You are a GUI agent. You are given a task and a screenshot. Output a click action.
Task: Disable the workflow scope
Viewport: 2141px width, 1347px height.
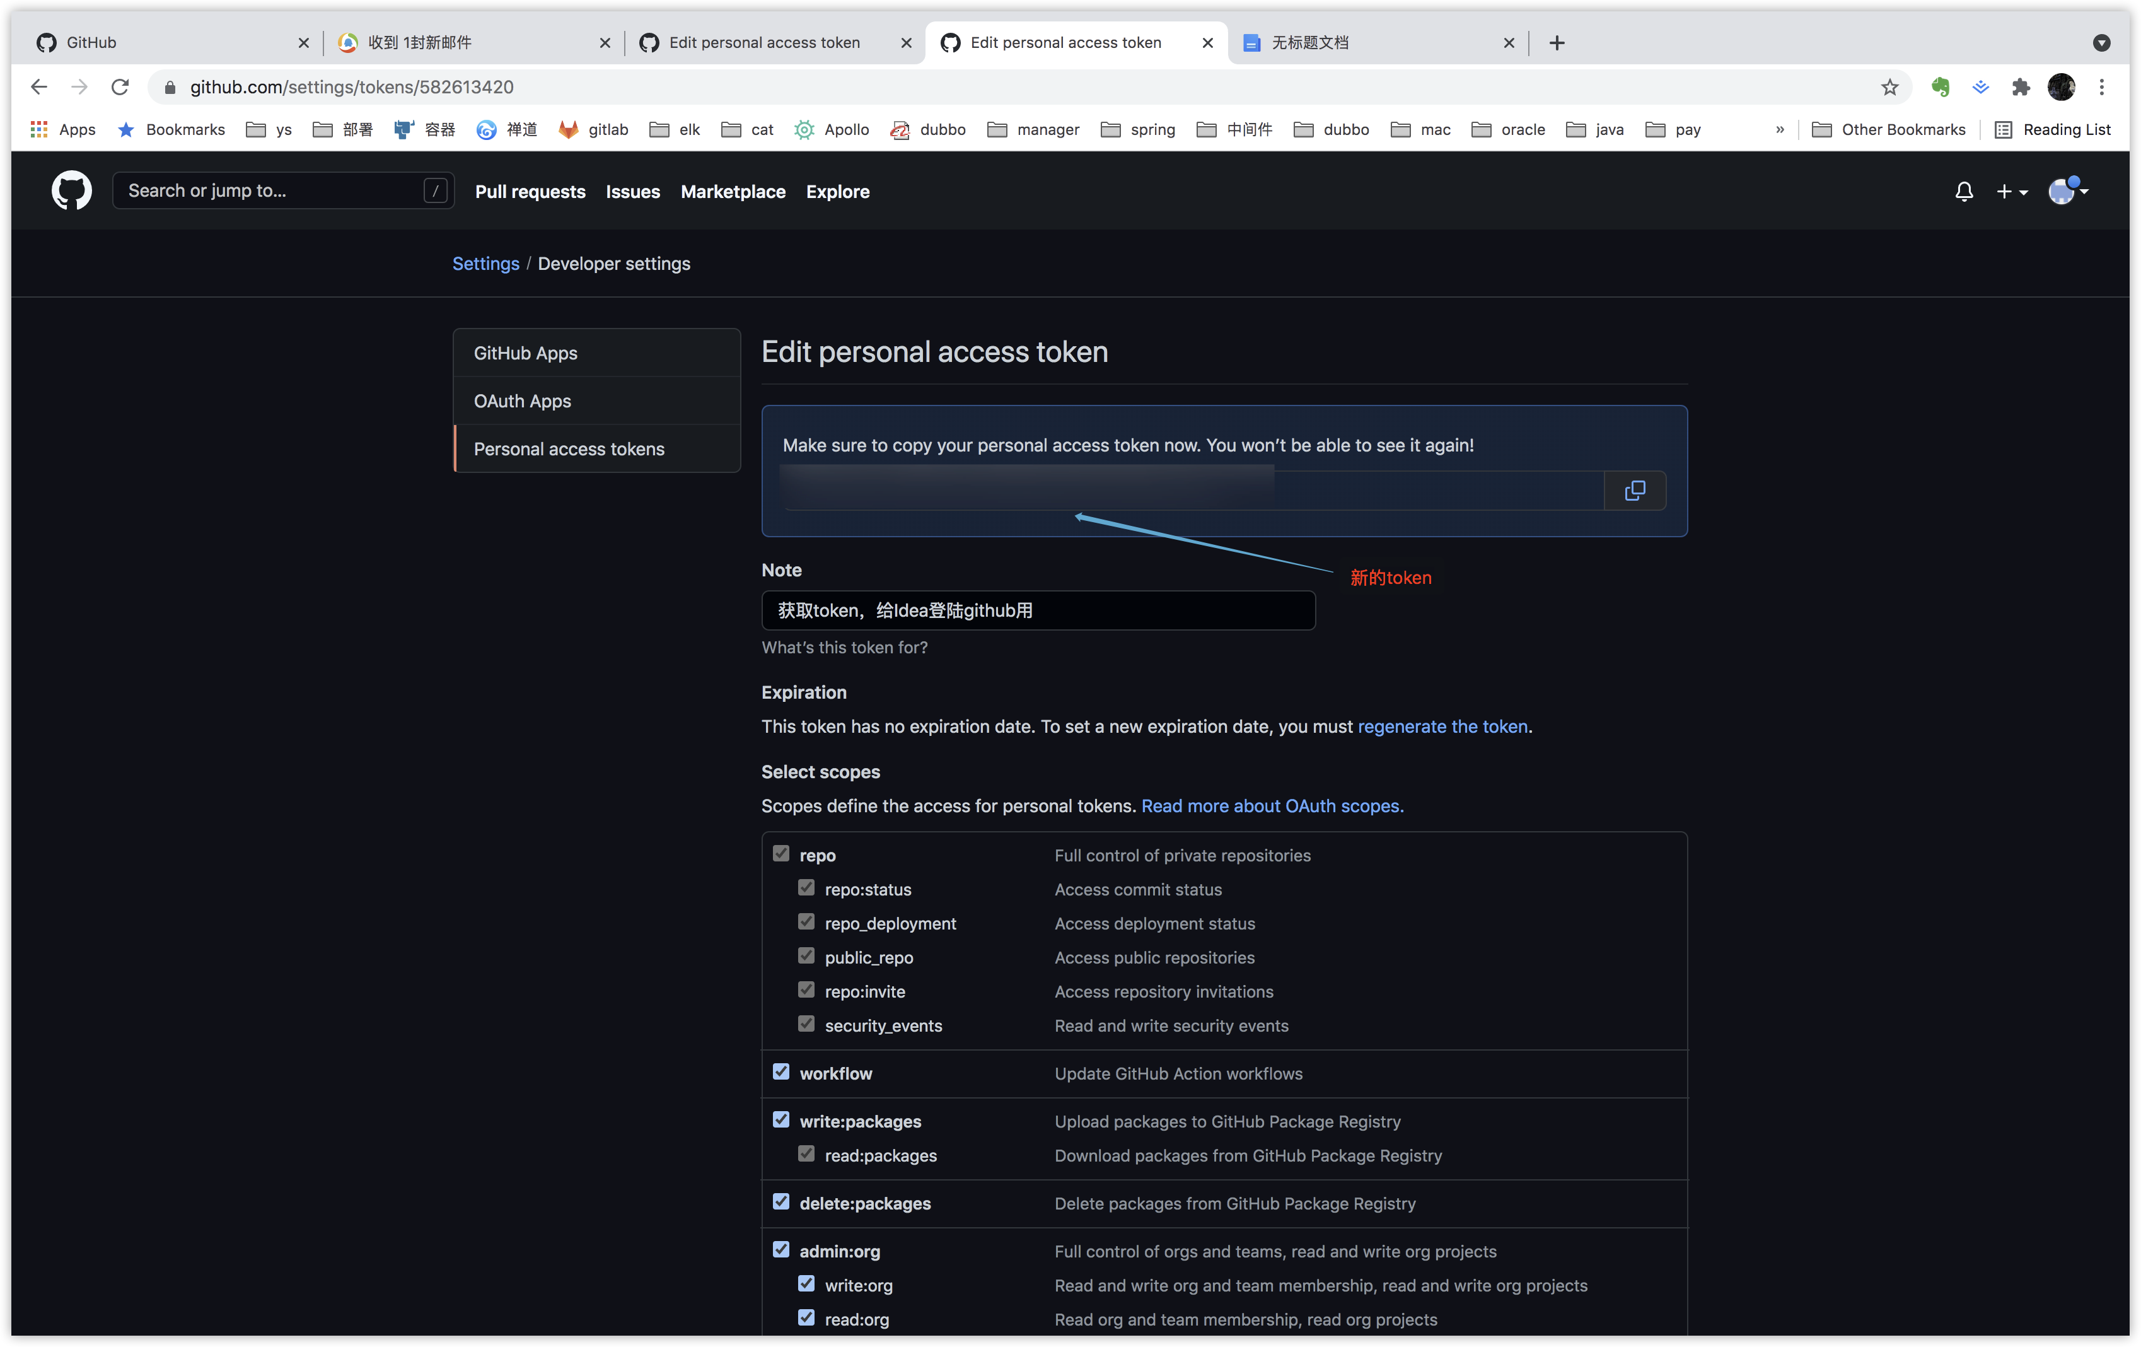point(780,1071)
